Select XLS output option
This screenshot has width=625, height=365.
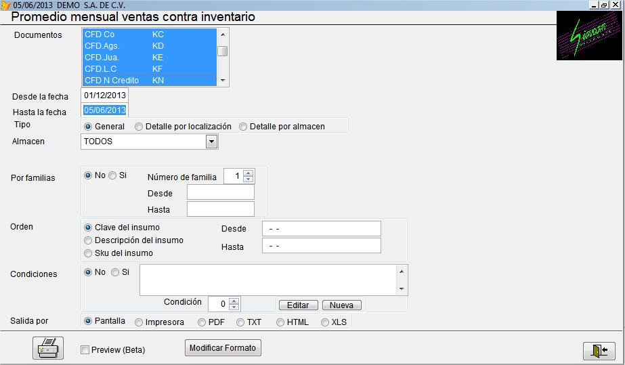(x=325, y=322)
